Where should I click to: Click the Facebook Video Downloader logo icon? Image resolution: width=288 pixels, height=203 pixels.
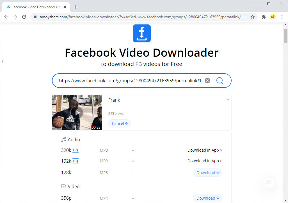[x=141, y=33]
